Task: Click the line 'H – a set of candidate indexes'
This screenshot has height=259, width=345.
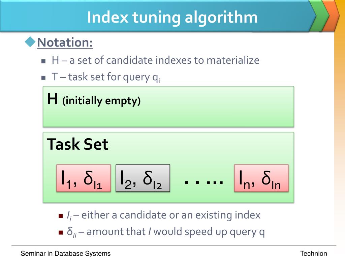Action: tap(155, 60)
